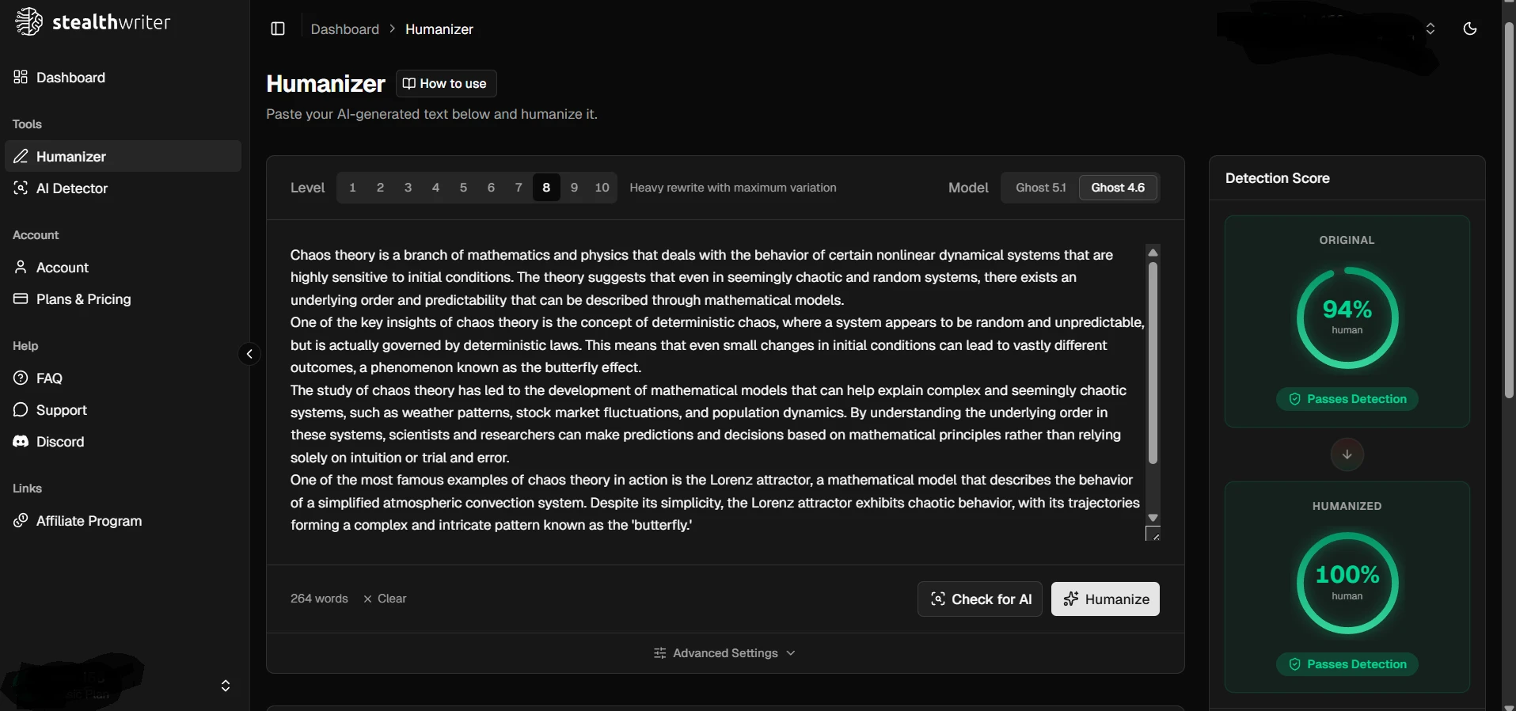The height and width of the screenshot is (711, 1516).
Task: Set rewrite level to 1
Action: 352,188
